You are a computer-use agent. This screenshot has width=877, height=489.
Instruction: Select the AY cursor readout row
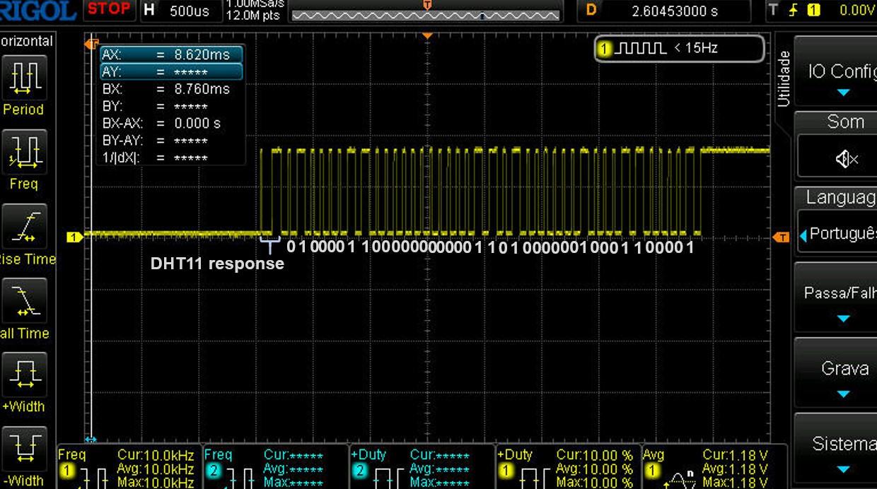pos(171,71)
